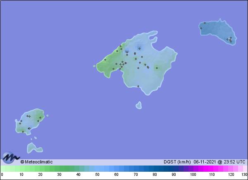Click the 130 legend value

244,175
